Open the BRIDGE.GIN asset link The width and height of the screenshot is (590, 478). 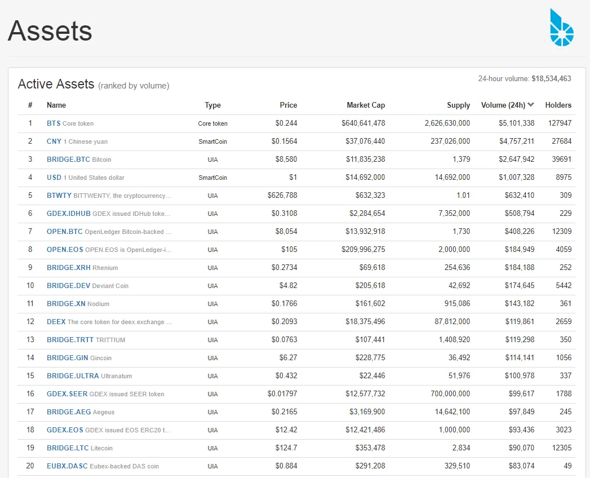point(68,358)
